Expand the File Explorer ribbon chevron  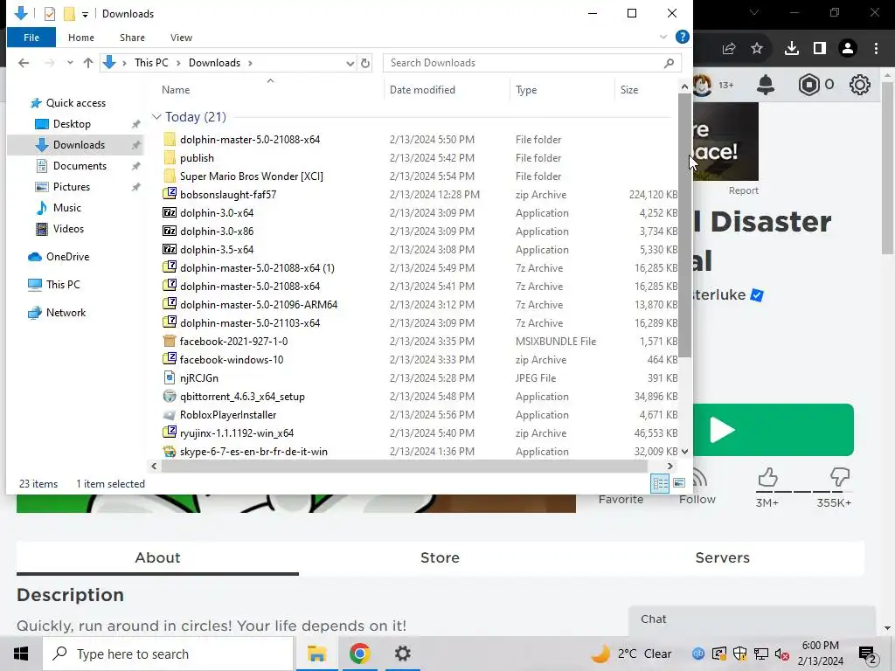pos(663,37)
